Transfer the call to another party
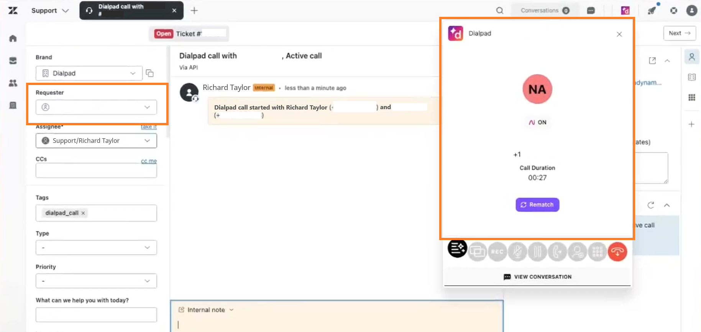 [x=557, y=252]
